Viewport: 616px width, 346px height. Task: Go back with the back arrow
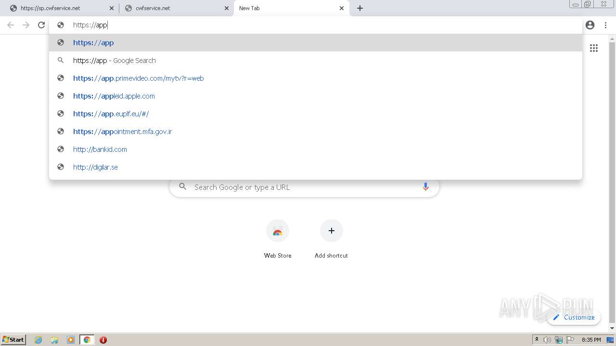point(11,25)
